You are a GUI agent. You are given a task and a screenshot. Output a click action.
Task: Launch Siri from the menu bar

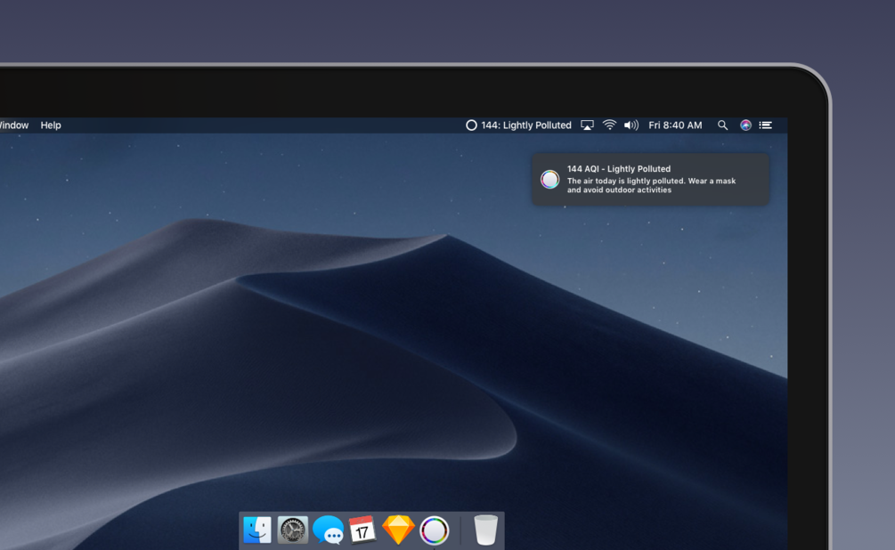(x=745, y=125)
